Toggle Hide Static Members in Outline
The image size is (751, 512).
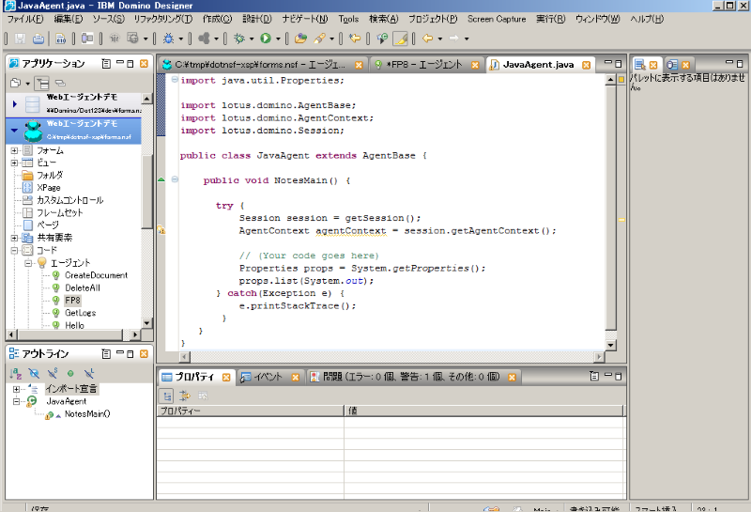[53, 373]
